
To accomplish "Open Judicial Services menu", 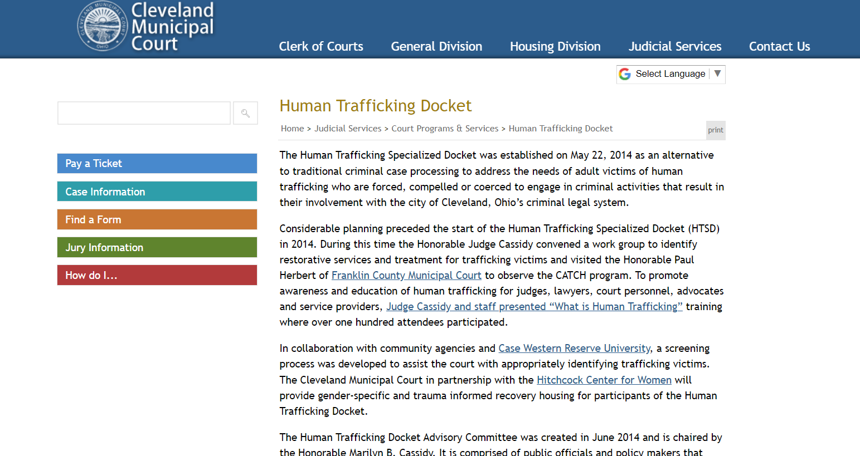I will (675, 47).
